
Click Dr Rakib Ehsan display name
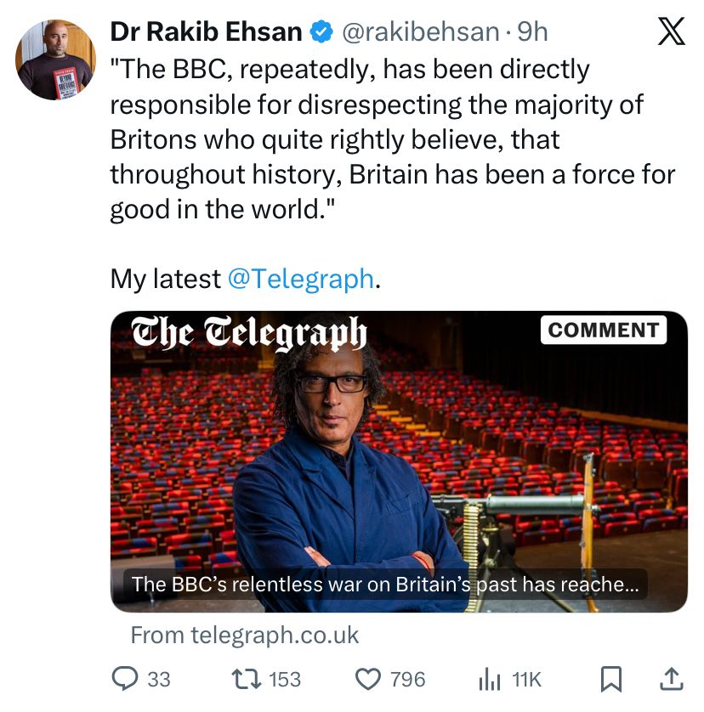click(x=206, y=32)
